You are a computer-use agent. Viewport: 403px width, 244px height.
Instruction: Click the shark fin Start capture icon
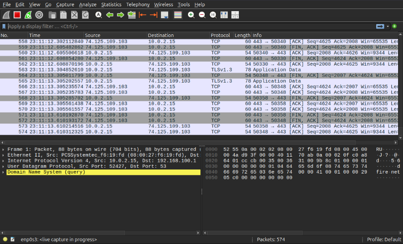click(x=6, y=15)
